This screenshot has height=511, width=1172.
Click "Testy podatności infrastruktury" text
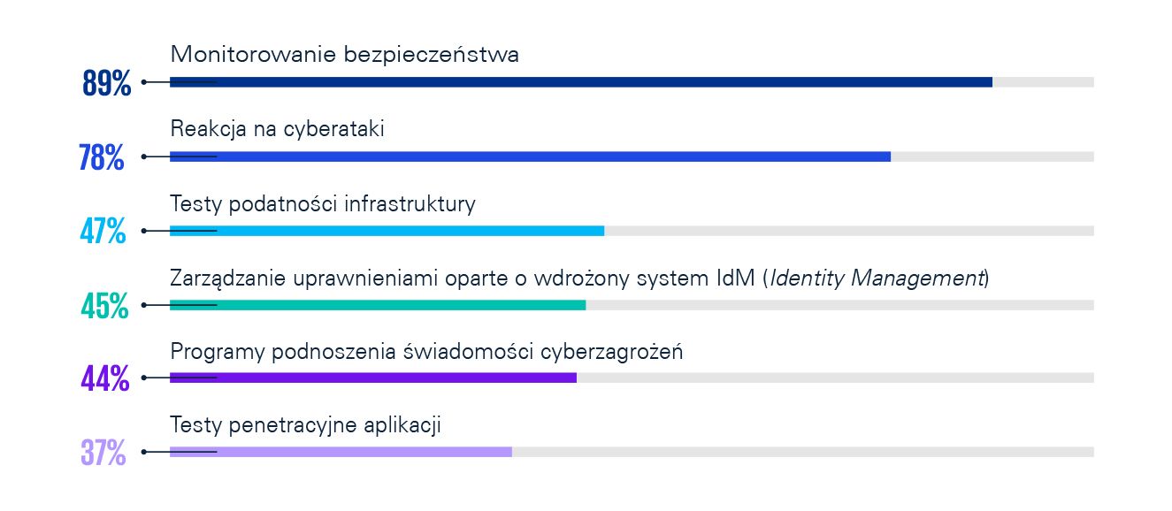click(322, 204)
